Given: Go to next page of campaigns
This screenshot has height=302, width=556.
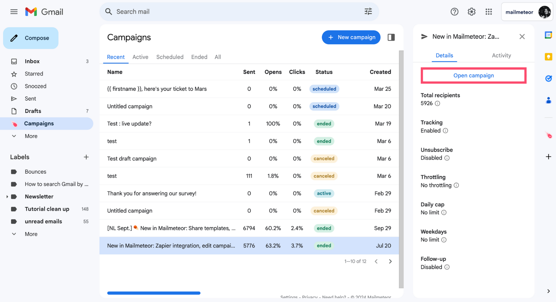Looking at the screenshot, I should coord(390,261).
